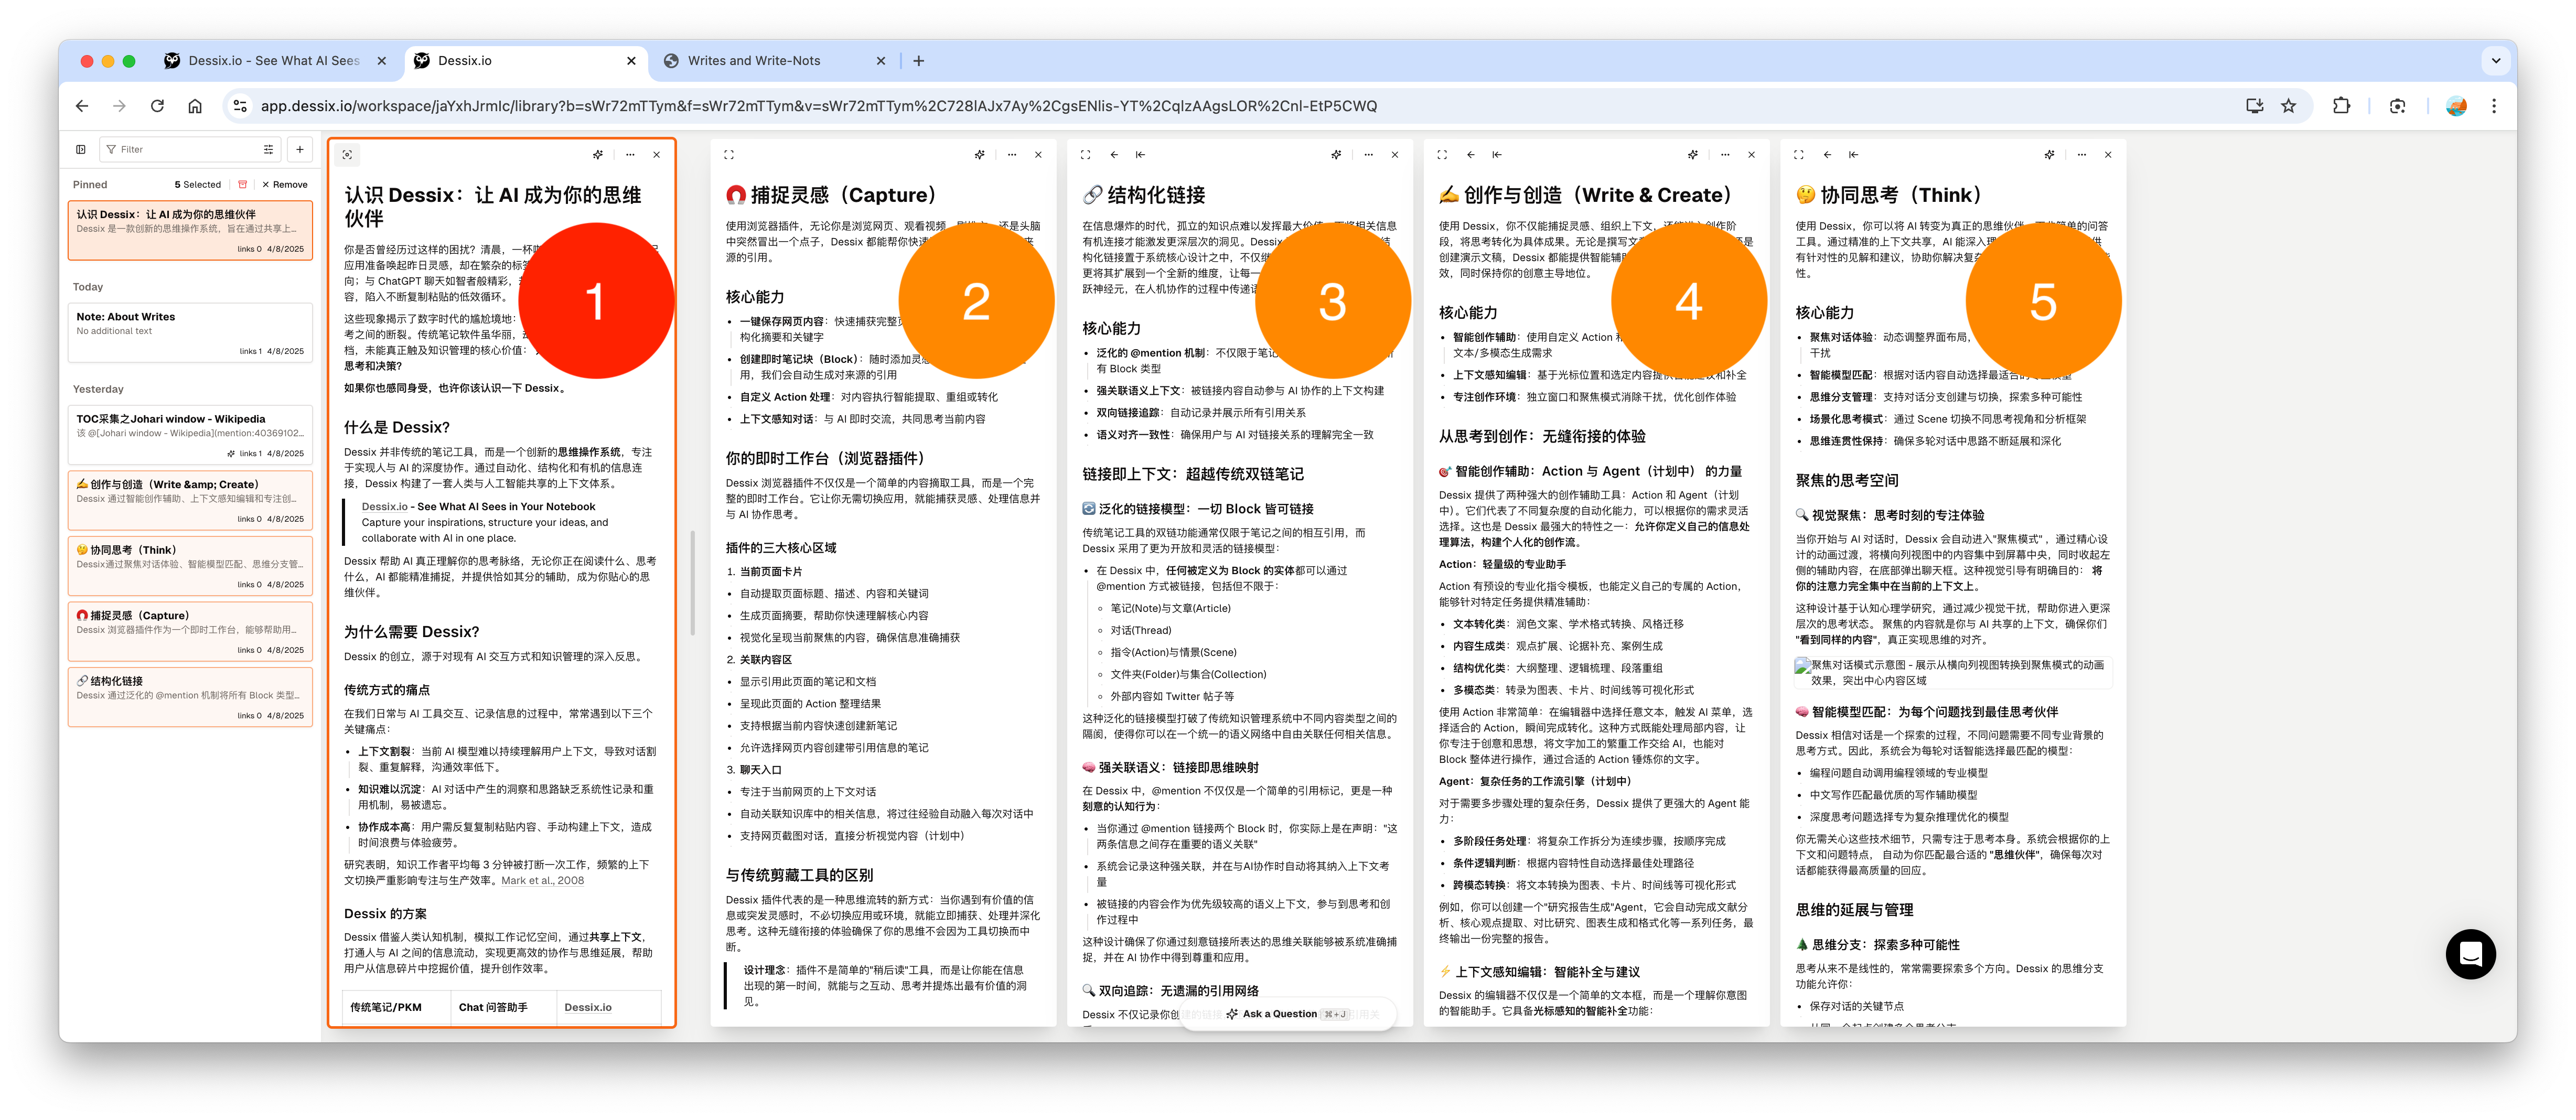This screenshot has width=2576, height=1120.
Task: Select 捕捉灵感 (Capture) sidebar card
Action: pyautogui.click(x=190, y=631)
